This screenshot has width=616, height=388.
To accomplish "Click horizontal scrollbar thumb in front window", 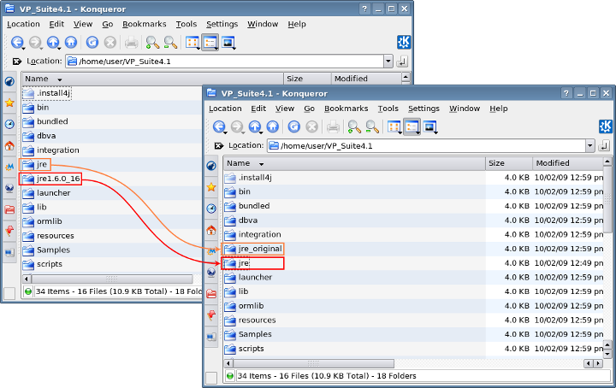I will click(312, 364).
